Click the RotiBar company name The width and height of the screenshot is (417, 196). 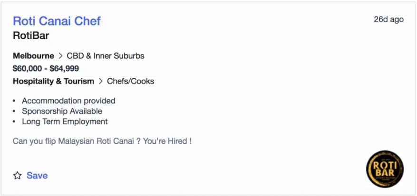[31, 36]
